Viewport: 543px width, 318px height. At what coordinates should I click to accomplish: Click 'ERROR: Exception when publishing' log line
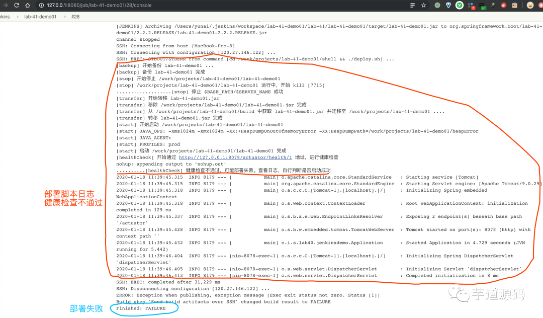(248, 295)
